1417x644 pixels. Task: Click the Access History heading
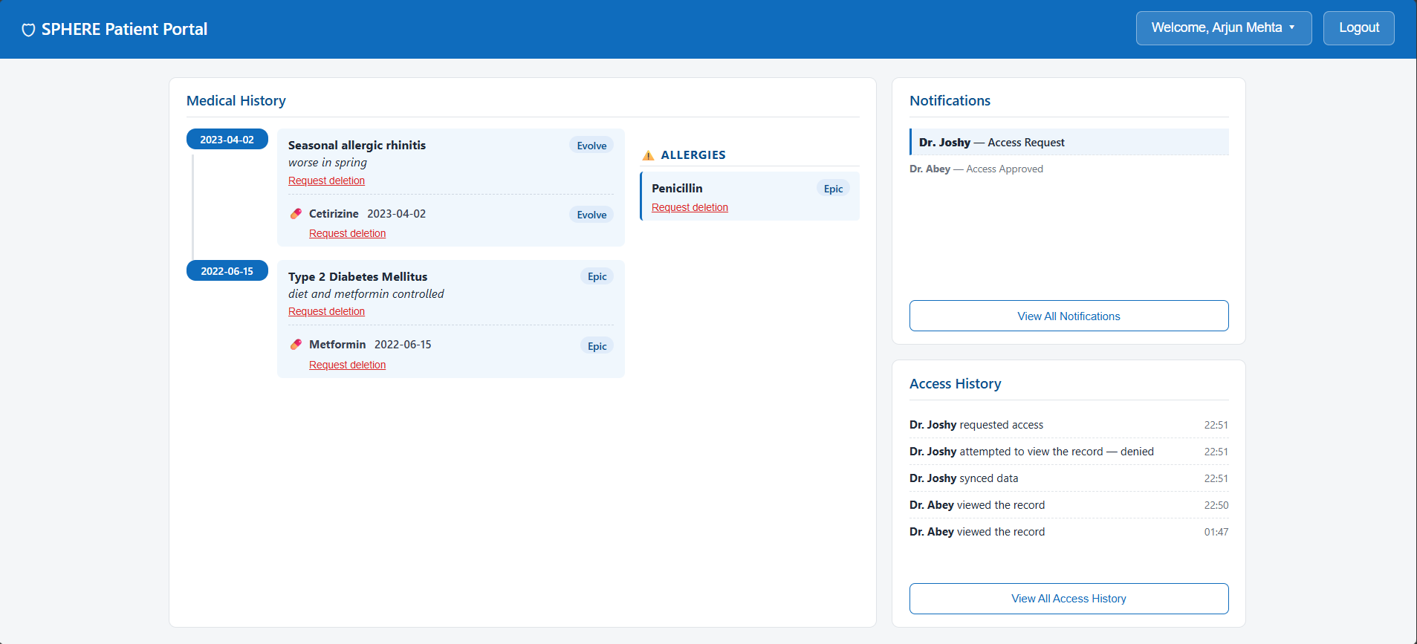point(955,383)
